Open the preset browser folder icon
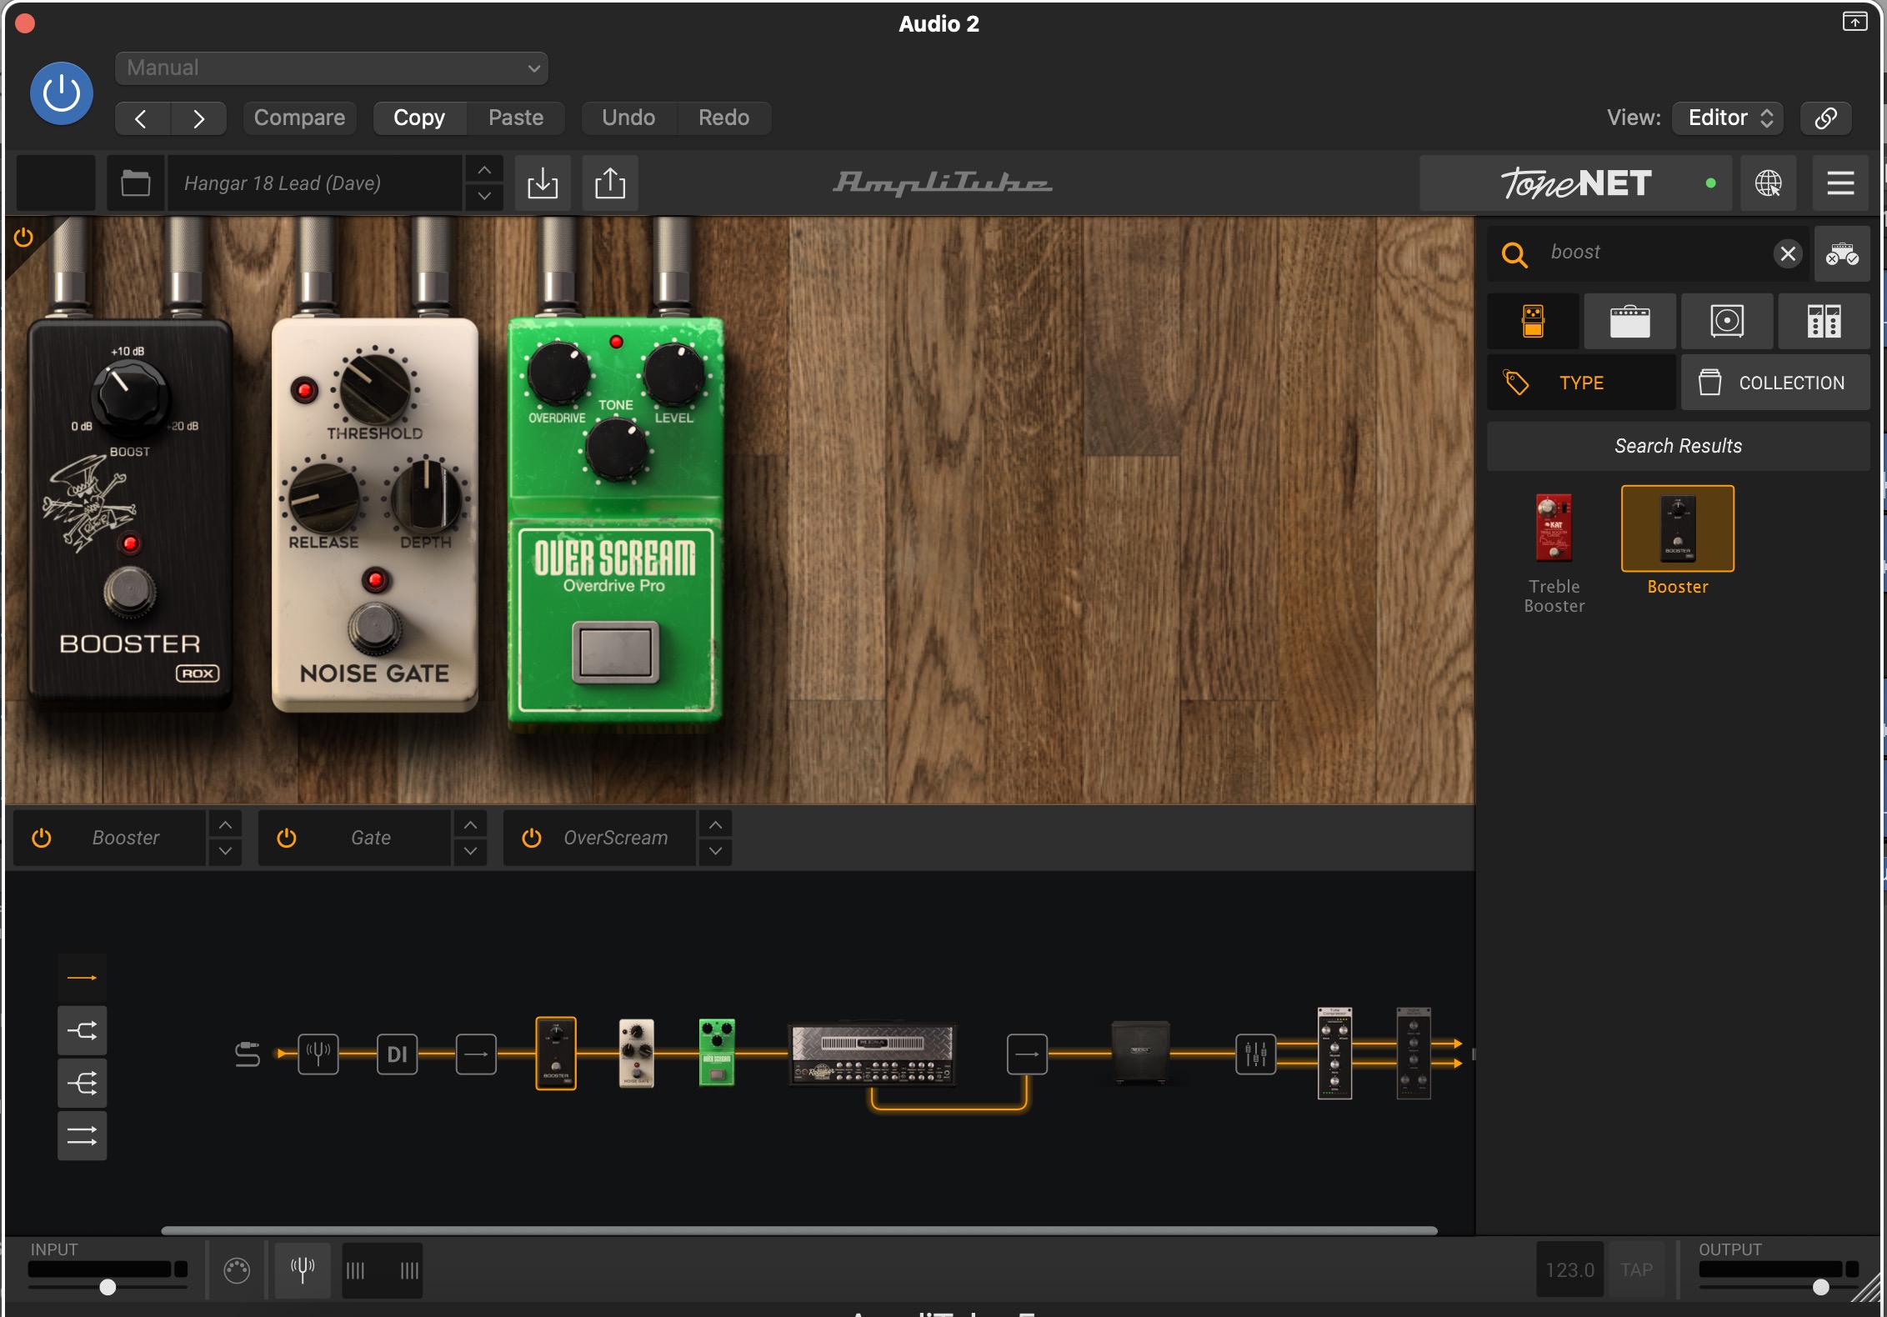This screenshot has height=1317, width=1887. tap(135, 183)
